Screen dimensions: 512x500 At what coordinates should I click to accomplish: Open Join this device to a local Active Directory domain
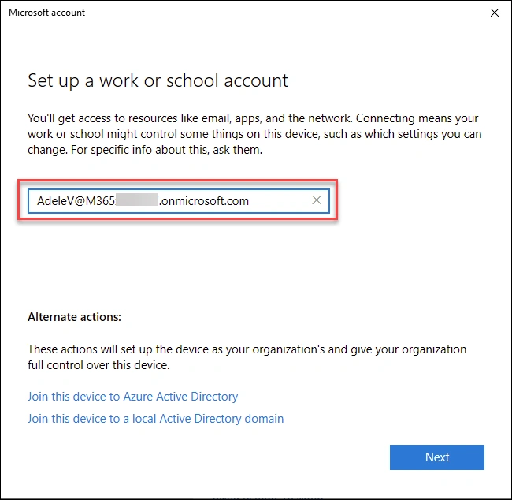pyautogui.click(x=155, y=419)
